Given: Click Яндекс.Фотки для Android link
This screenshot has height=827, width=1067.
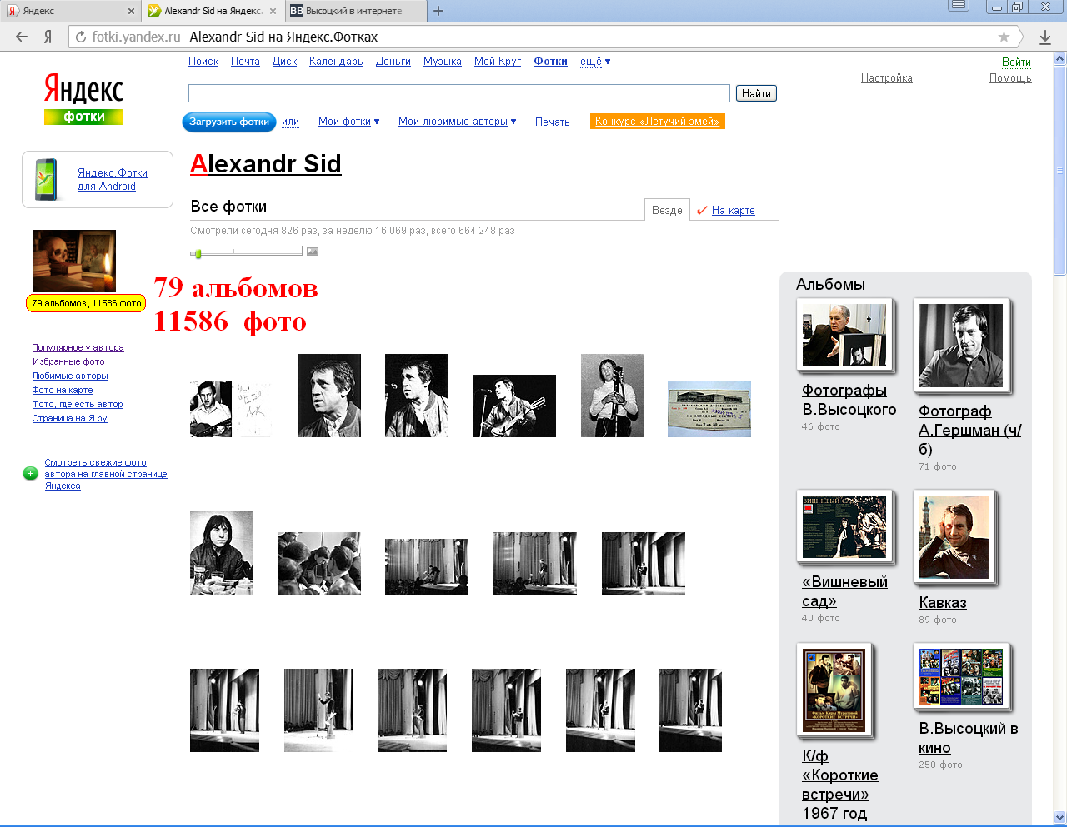Looking at the screenshot, I should click(113, 179).
